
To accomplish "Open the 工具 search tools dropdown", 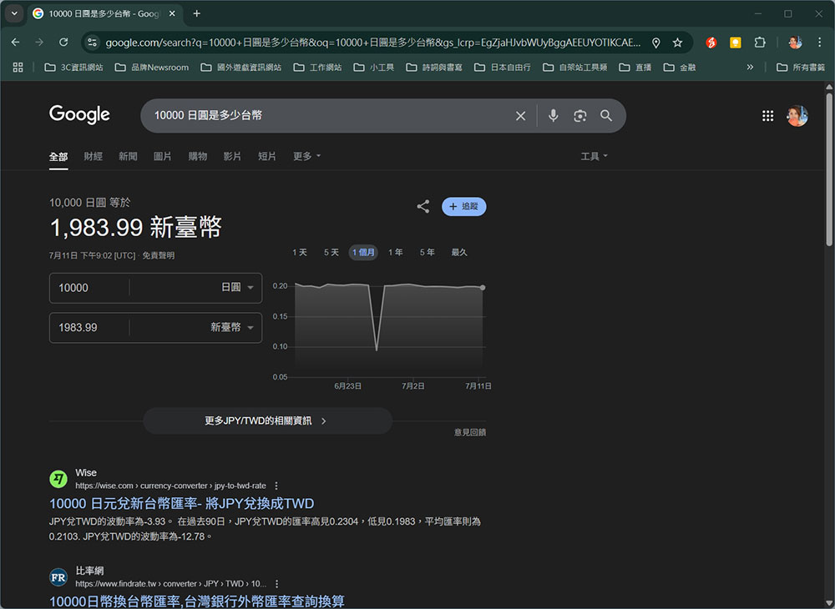I will [594, 156].
